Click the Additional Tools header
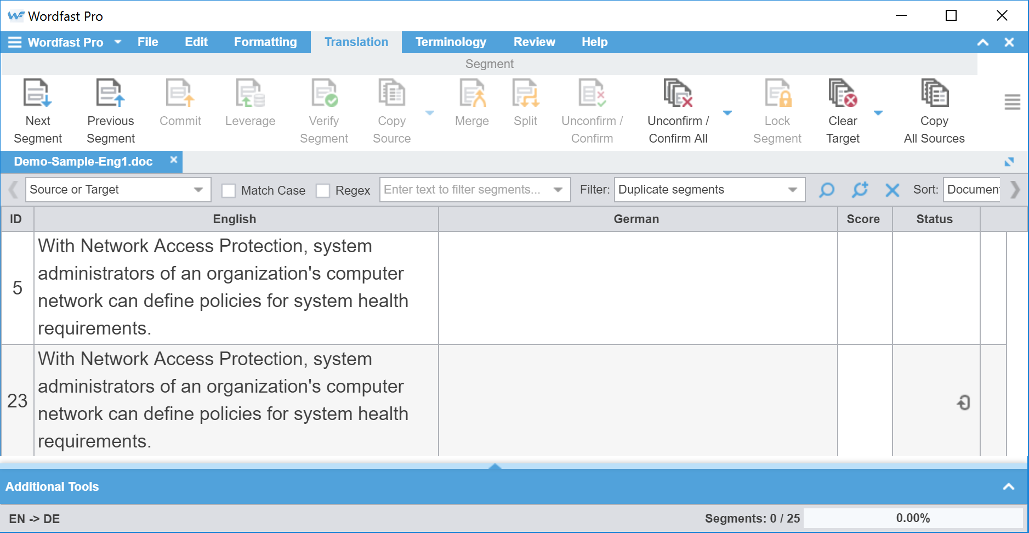Screen dimensions: 1029x533 coord(52,487)
